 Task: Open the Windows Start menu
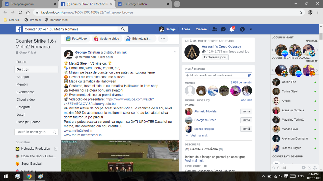coord(6,176)
